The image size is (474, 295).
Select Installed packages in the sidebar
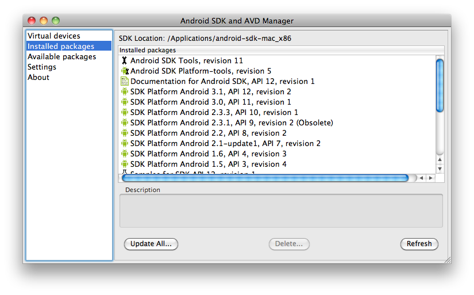[69, 46]
